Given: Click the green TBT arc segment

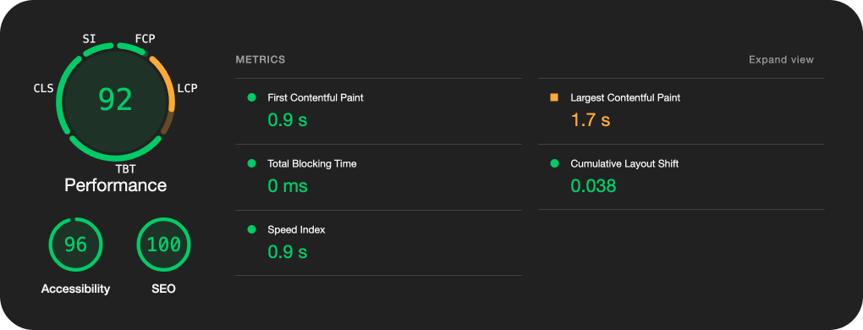Looking at the screenshot, I should (116, 158).
